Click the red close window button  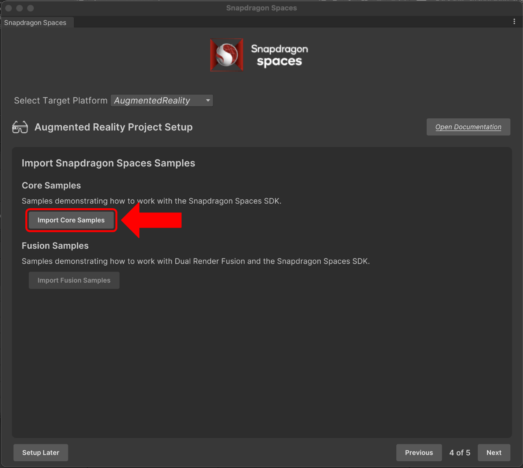click(8, 8)
